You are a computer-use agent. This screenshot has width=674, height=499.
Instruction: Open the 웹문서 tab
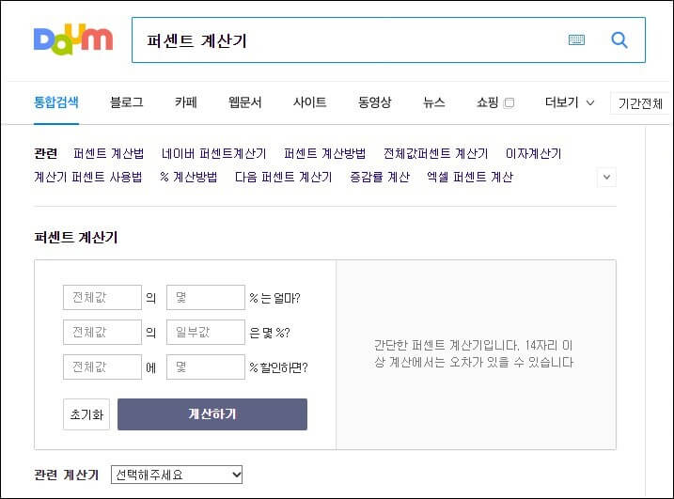click(x=245, y=102)
